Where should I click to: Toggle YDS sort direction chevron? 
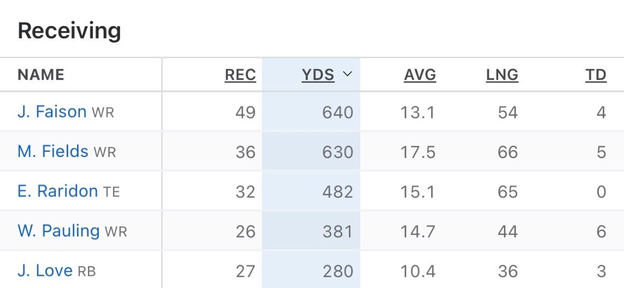(x=347, y=74)
